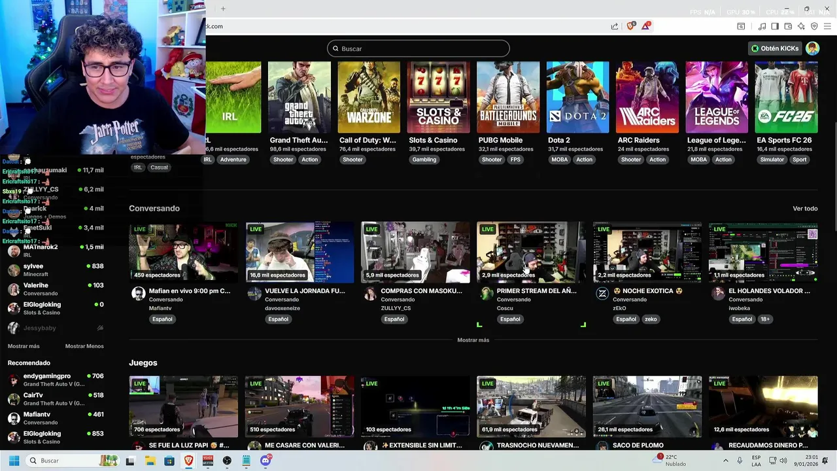Click the Sport tag under EA Sports FC 26
This screenshot has width=837, height=471.
pos(799,160)
